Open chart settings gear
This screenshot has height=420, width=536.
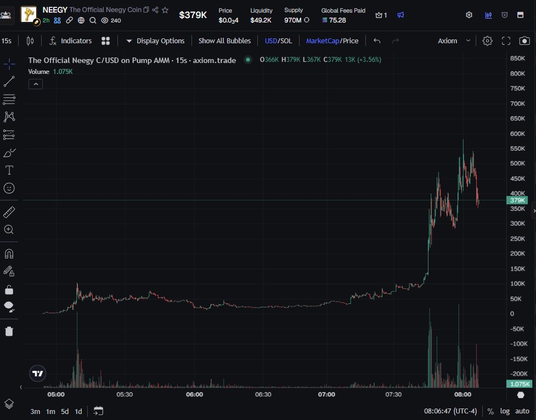click(x=488, y=41)
